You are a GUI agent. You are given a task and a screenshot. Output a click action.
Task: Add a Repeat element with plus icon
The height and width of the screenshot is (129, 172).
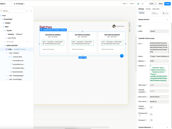167,19
